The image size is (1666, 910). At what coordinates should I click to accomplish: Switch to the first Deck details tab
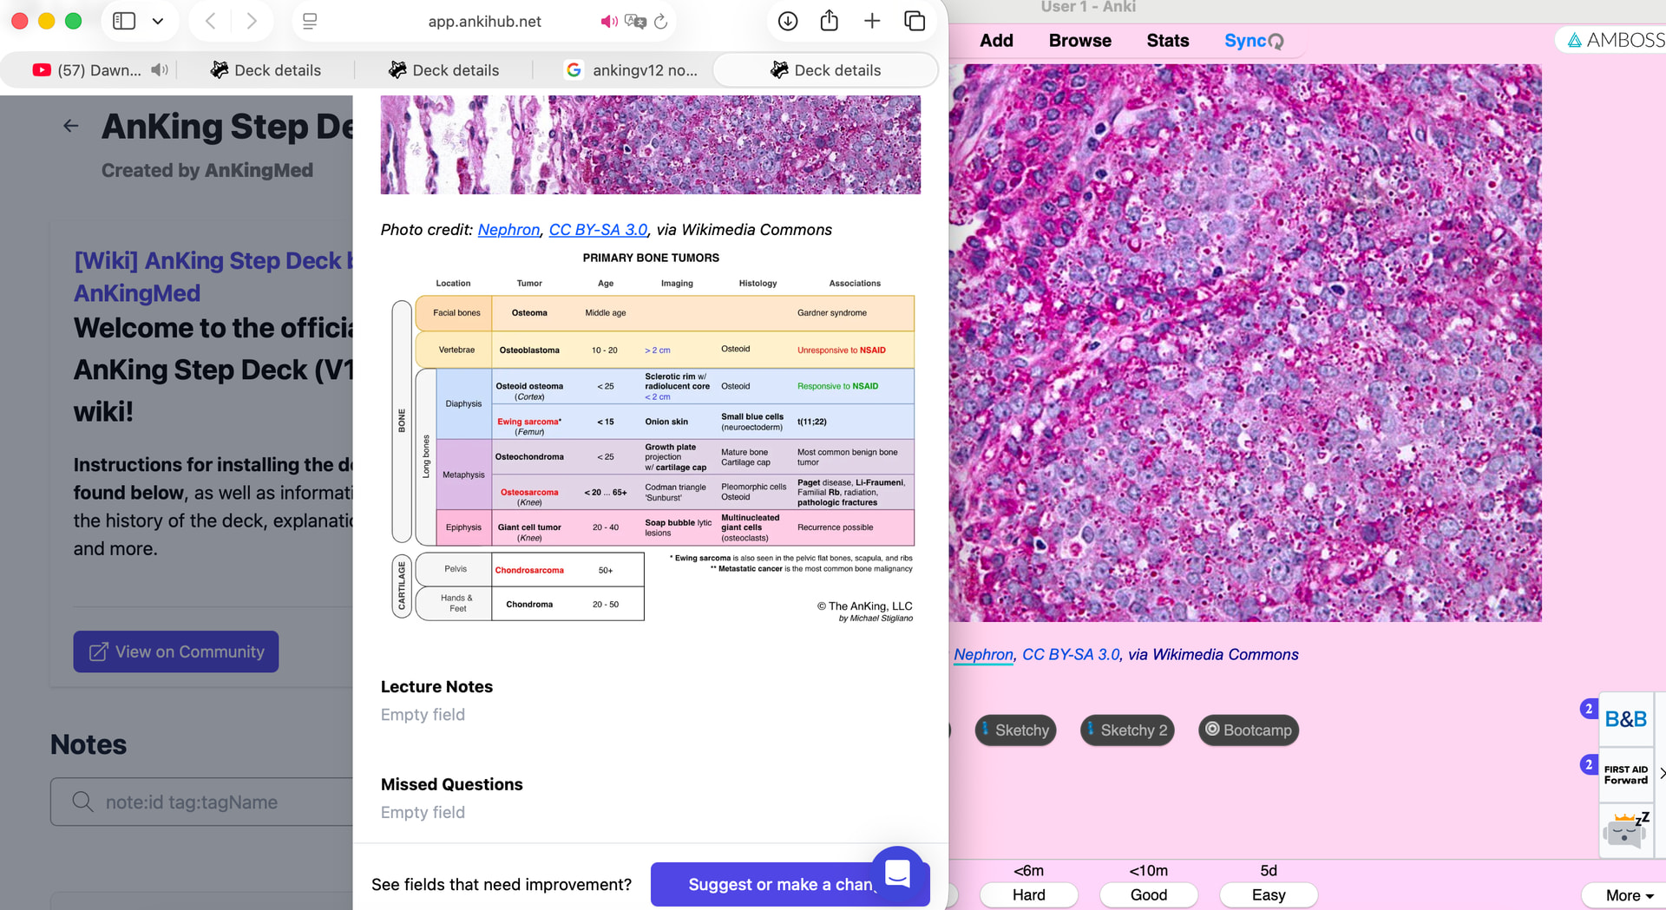point(266,70)
